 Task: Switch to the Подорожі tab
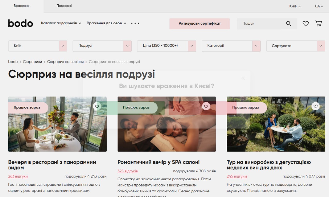click(64, 6)
